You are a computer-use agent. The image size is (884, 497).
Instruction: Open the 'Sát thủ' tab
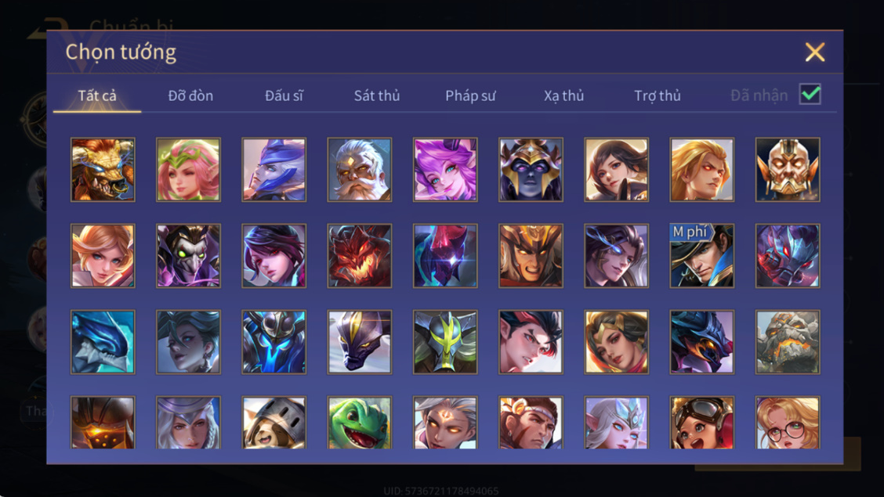[x=377, y=95]
